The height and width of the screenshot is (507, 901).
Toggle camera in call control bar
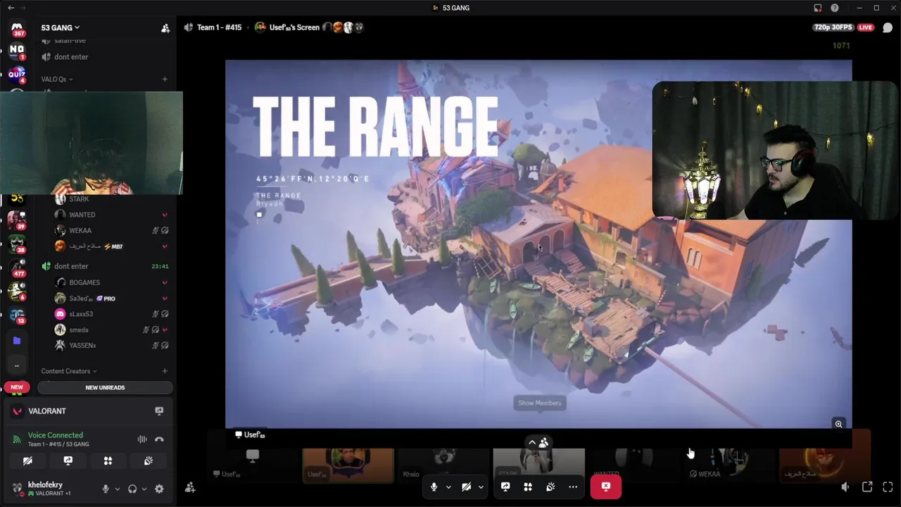pos(467,487)
